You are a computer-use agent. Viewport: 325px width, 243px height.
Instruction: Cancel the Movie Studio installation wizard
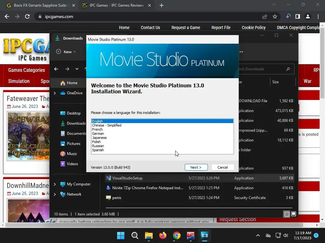(x=222, y=167)
